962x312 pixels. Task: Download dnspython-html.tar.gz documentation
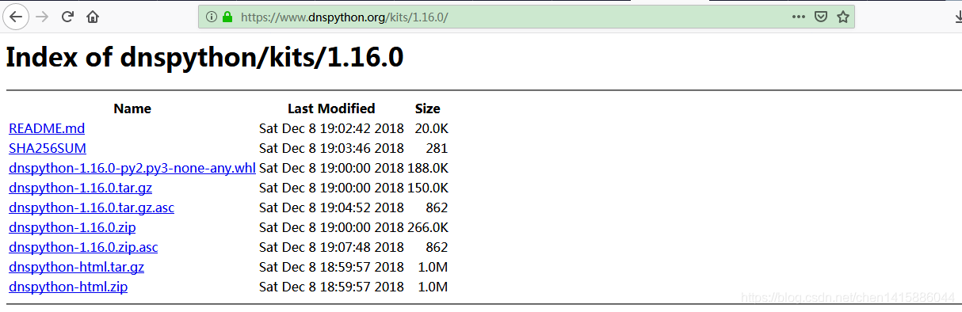(76, 267)
